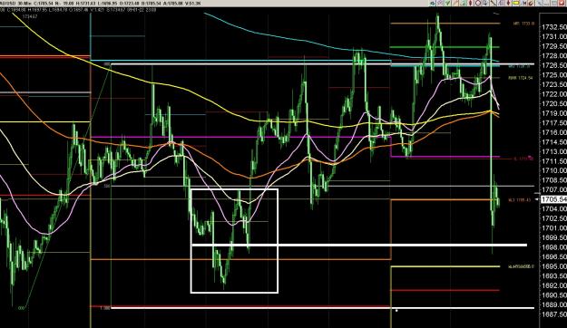Click the 1724.54 pivot level label
This screenshot has height=328, width=567.
click(521, 78)
